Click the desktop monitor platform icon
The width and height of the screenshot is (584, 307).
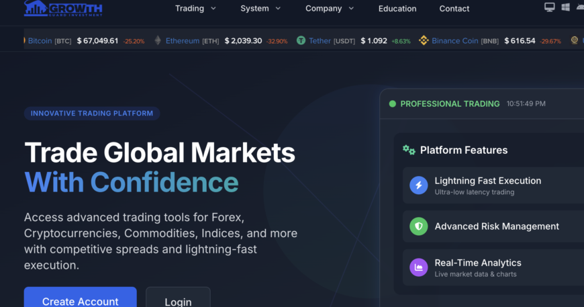tap(550, 7)
